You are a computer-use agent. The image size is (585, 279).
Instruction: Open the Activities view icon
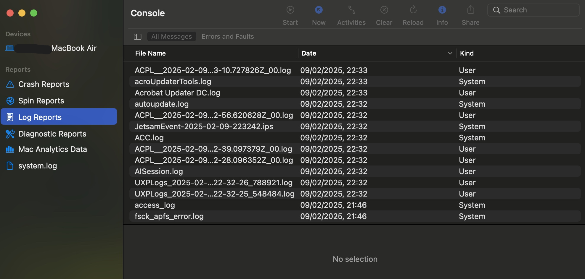351,10
